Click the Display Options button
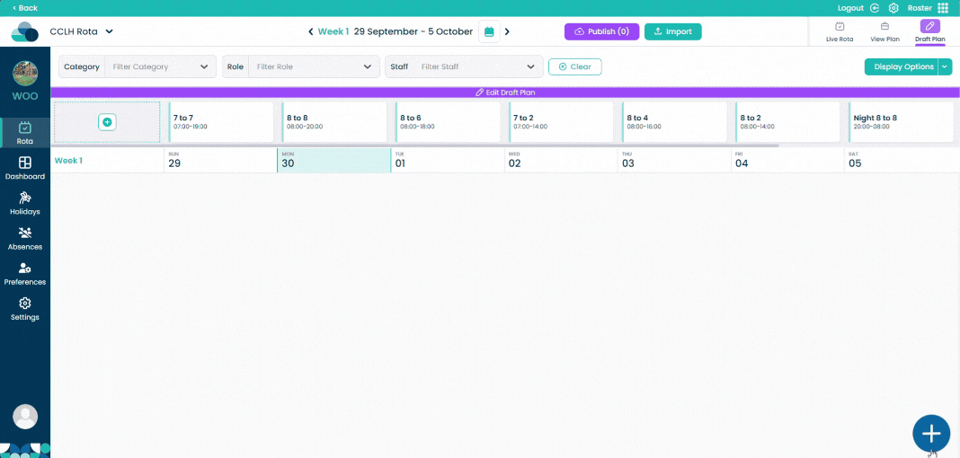Viewport: 960px width, 458px height. tap(901, 66)
